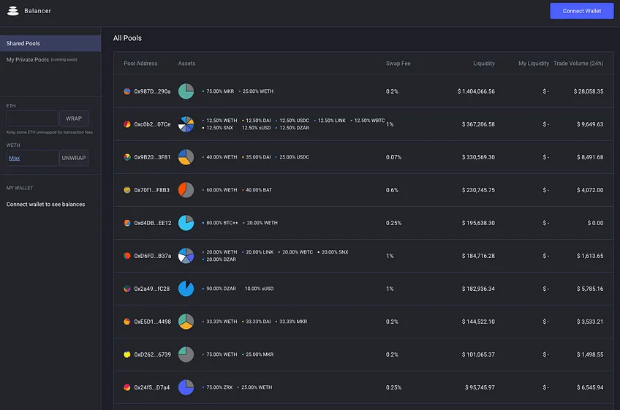The image size is (620, 410).
Task: Click pie chart for 40% WETH / 35% DAI pool
Action: (x=186, y=157)
